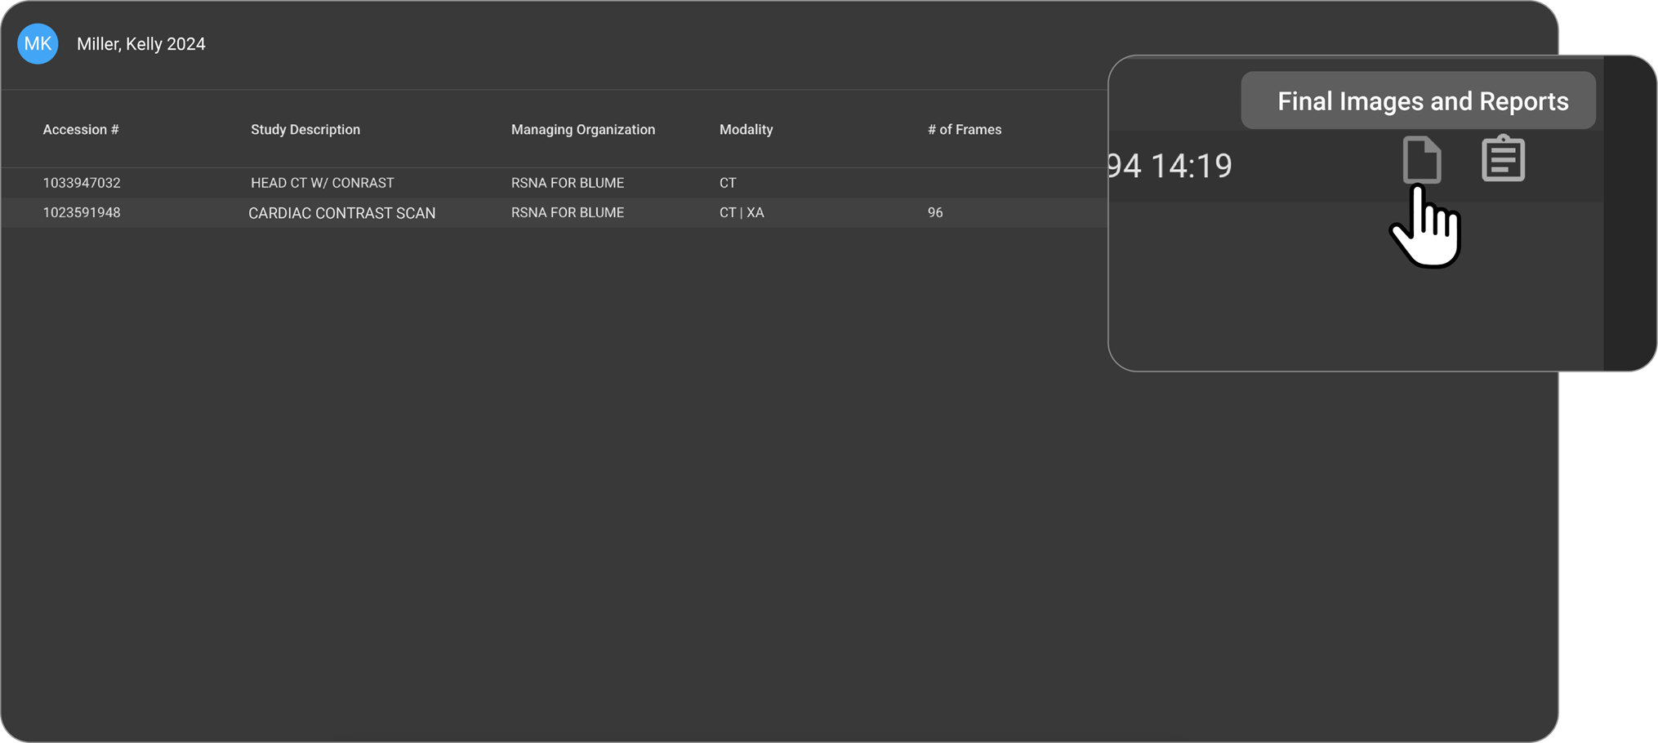Select accession number 1023591948
This screenshot has width=1658, height=743.
(82, 212)
